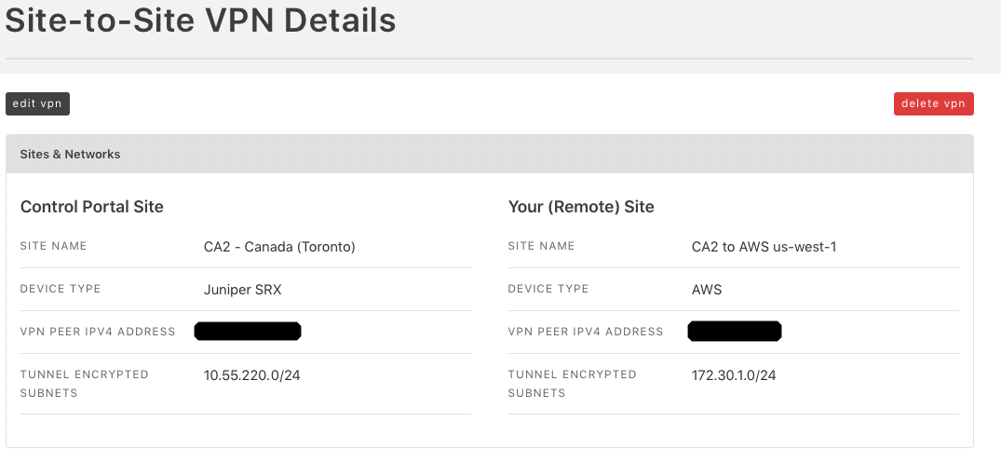Click the Site-to-Site VPN Details page title
Screen dimensions: 1001x449
(200, 20)
